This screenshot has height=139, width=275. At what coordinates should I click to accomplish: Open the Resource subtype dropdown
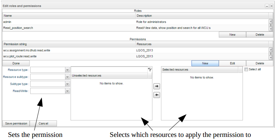coord(67,77)
